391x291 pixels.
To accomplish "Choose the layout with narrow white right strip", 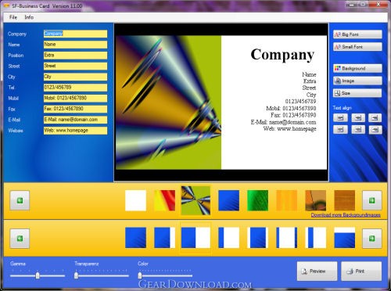I will tap(164, 238).
